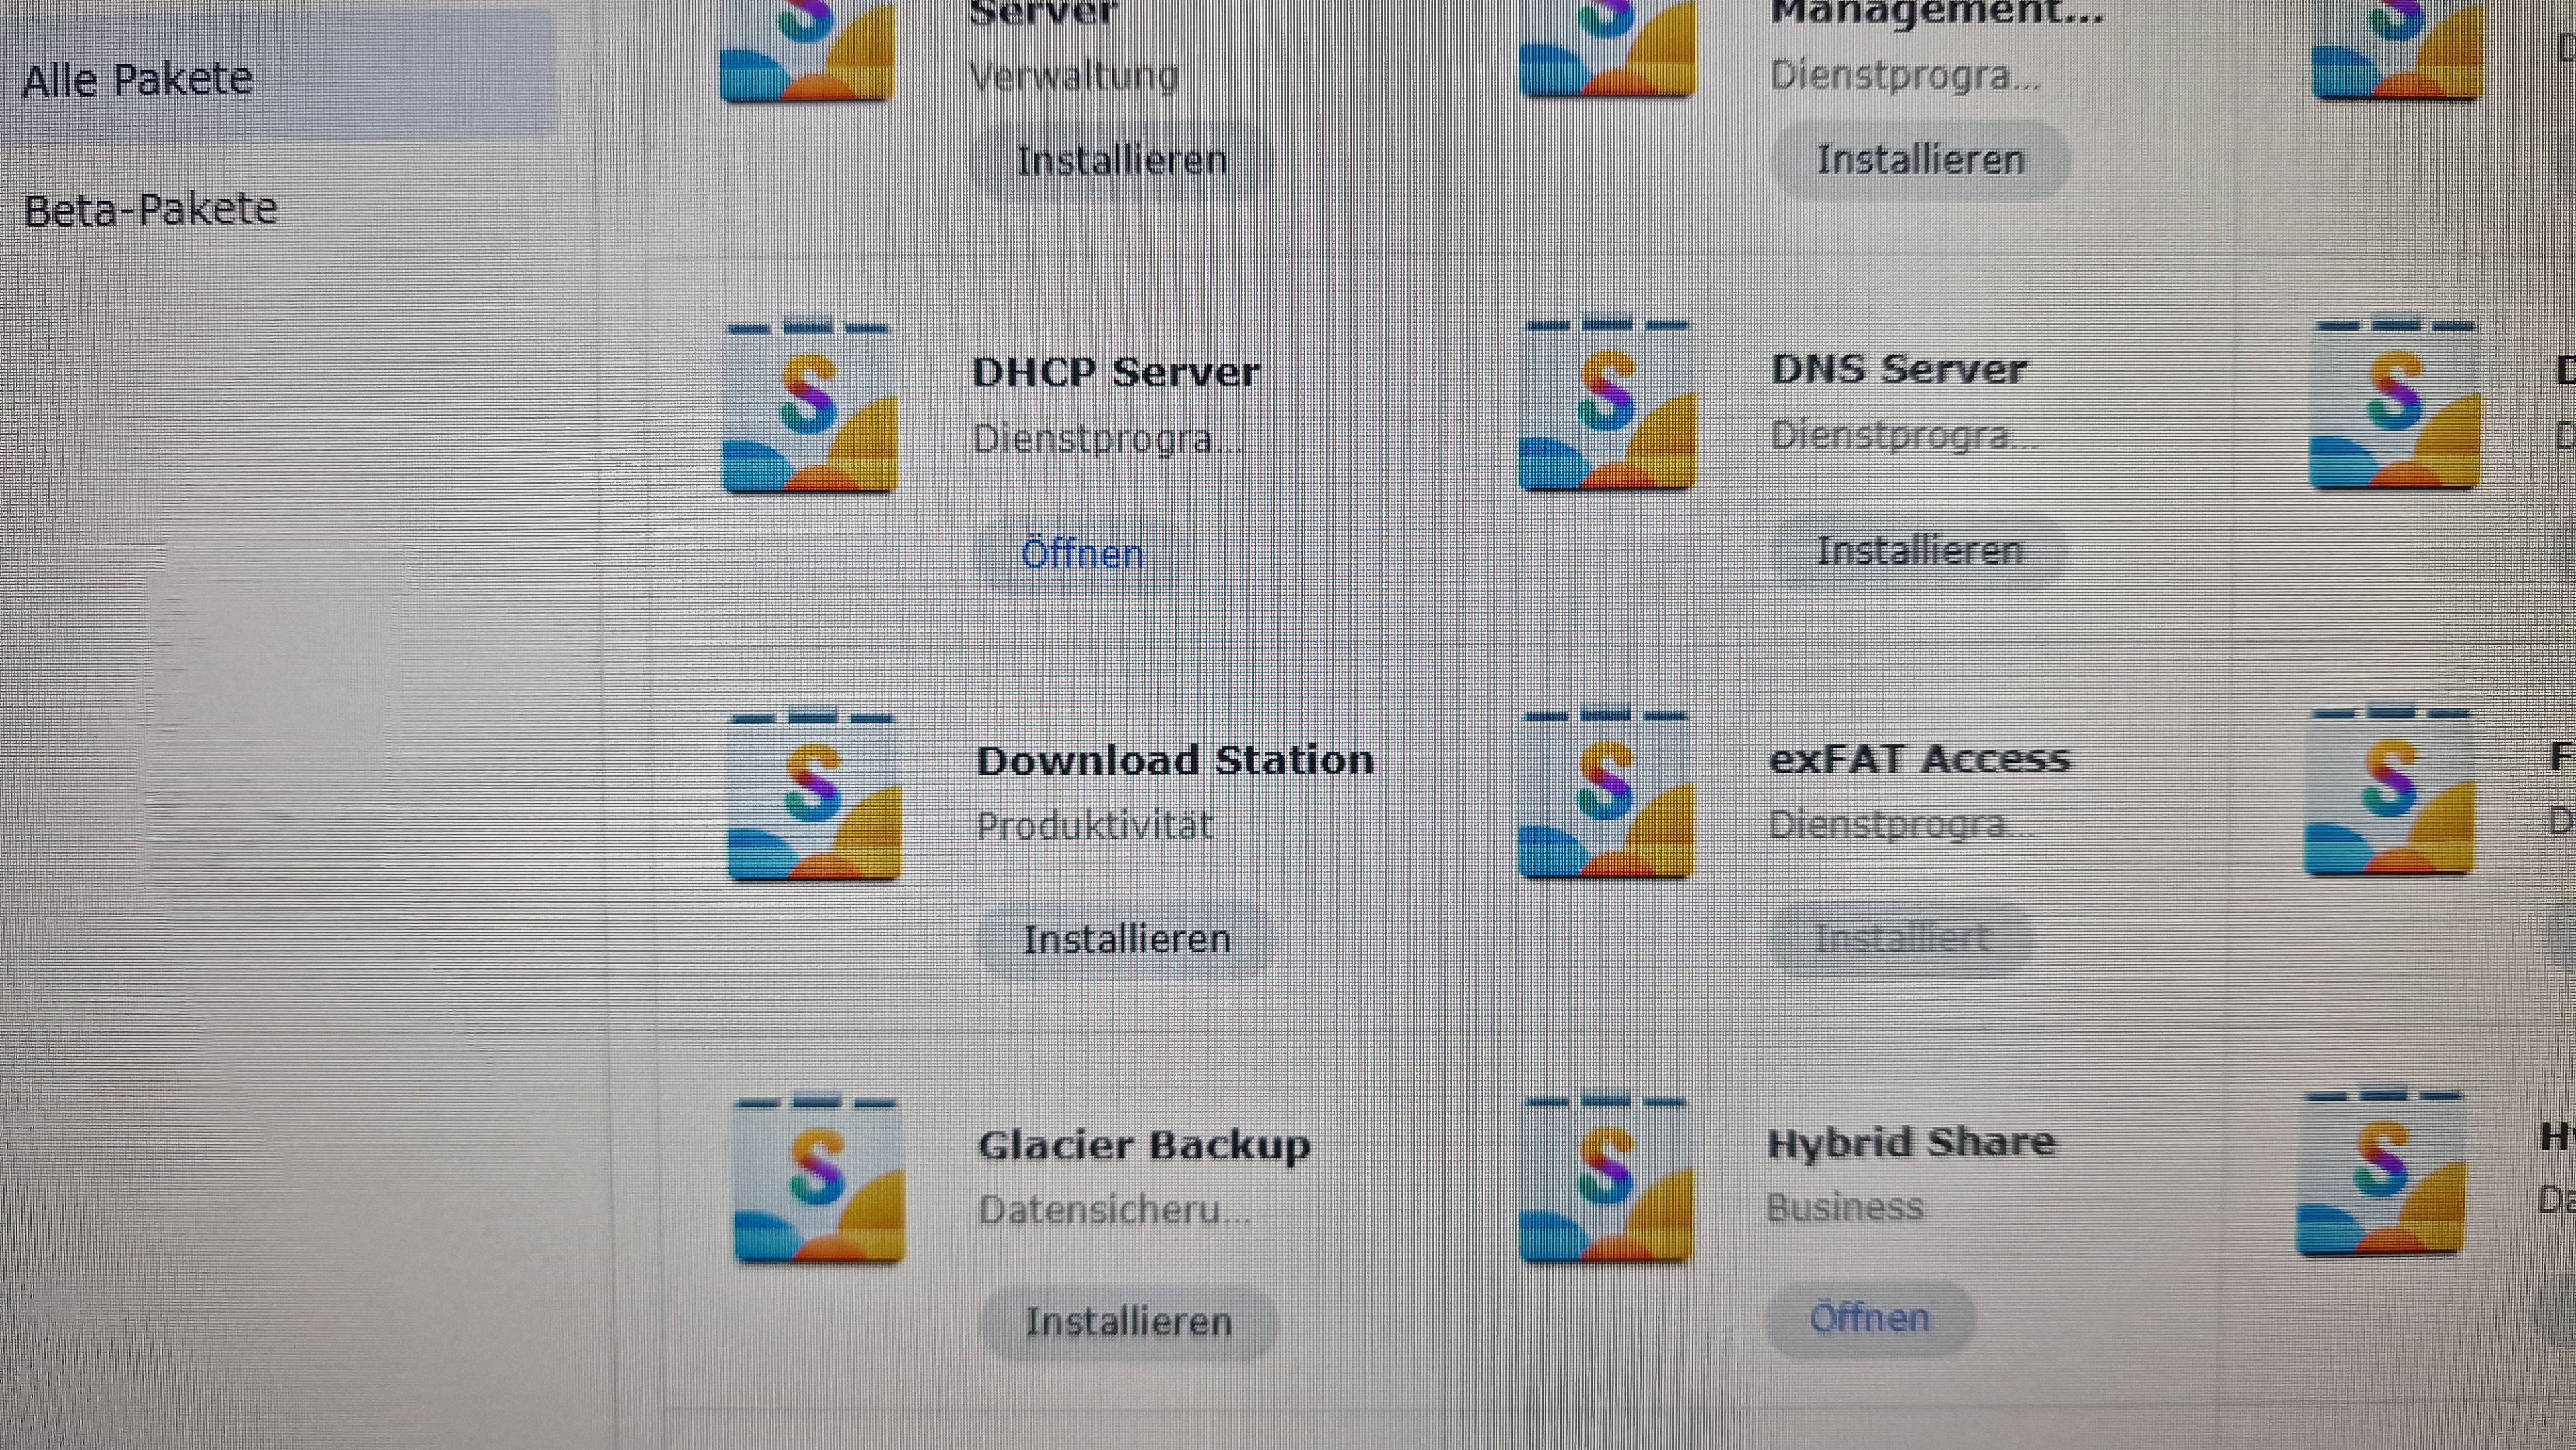Viewport: 2576px width, 1450px height.
Task: Install the Glacier Backup package
Action: (x=1128, y=1322)
